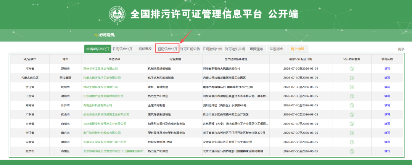Open 郑州华丰工贸纸业有限公司 link
This screenshot has height=165, width=412.
coord(100,69)
